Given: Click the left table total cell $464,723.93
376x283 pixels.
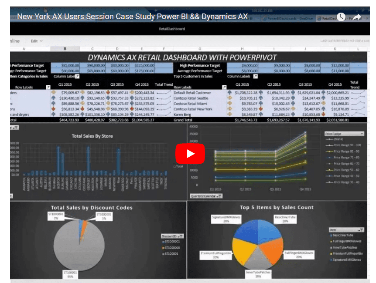Looking at the screenshot, I should (x=69, y=120).
